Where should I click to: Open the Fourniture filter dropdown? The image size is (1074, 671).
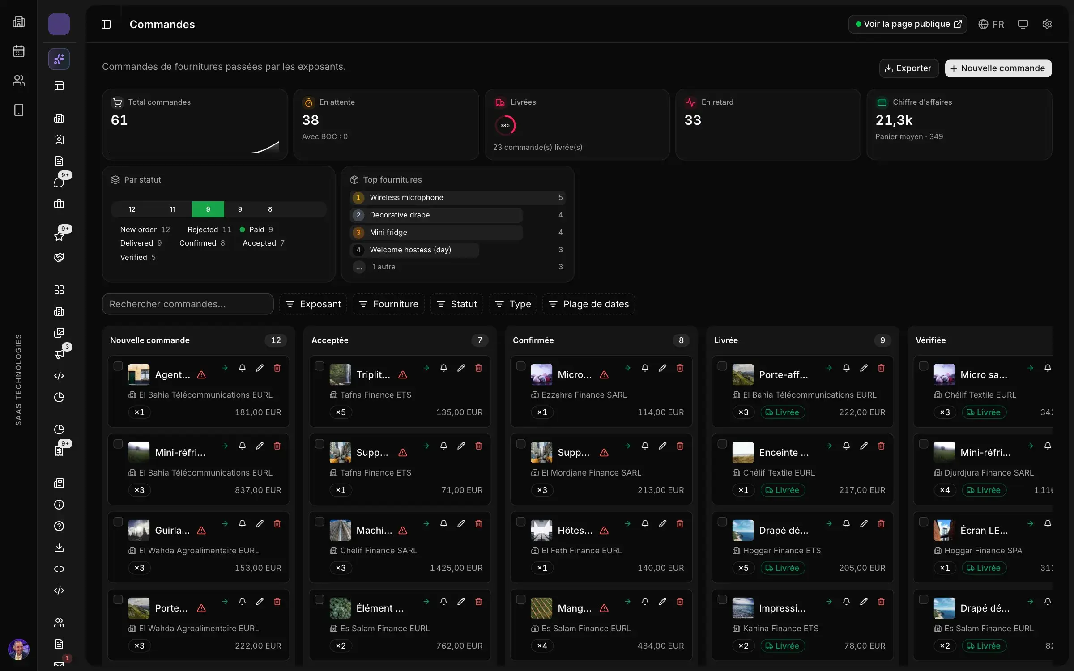pyautogui.click(x=388, y=304)
